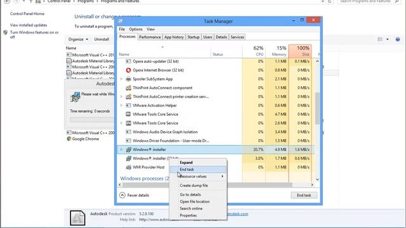Click the End task button in Task Manager

click(304, 195)
